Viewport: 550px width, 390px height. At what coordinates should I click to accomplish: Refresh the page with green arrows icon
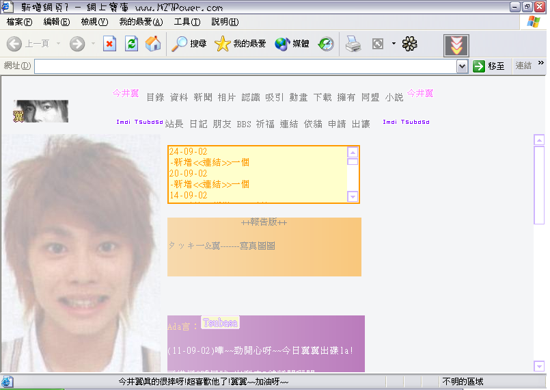point(131,44)
